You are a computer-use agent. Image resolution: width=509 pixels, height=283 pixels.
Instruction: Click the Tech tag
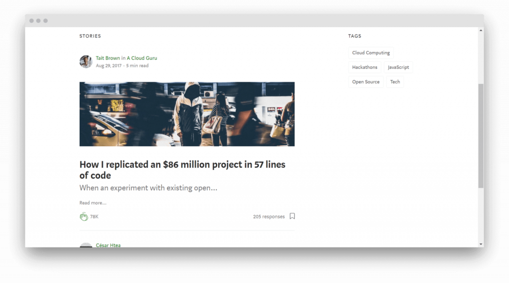[x=395, y=82]
